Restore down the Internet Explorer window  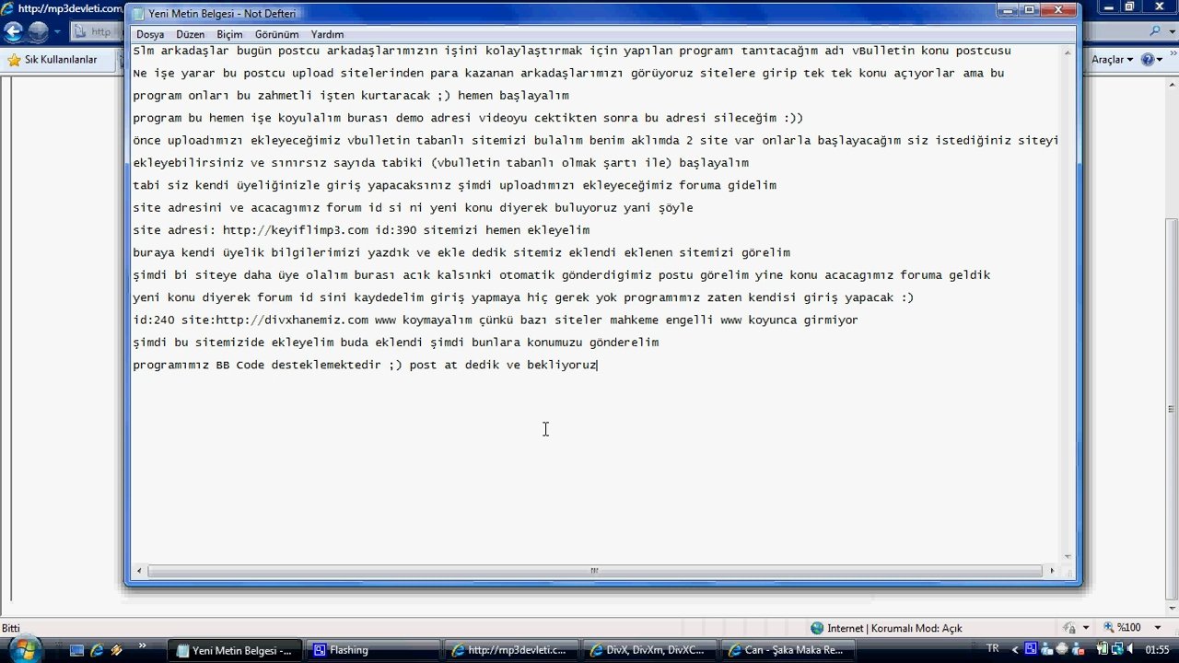1129,7
